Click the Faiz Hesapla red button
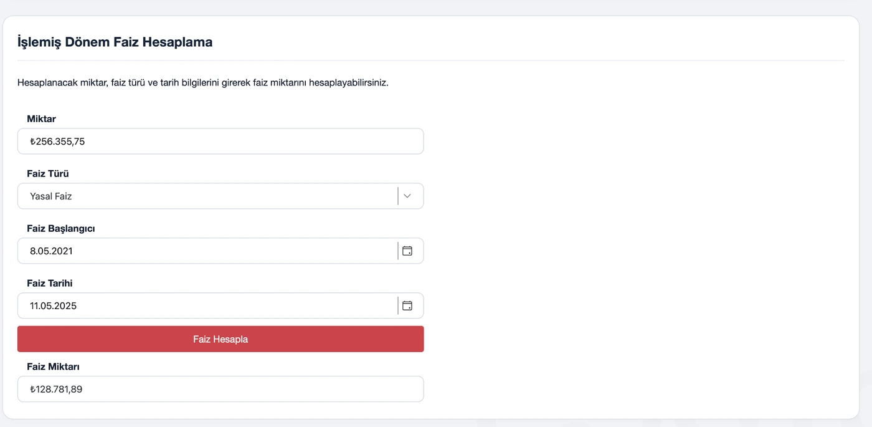 [220, 339]
